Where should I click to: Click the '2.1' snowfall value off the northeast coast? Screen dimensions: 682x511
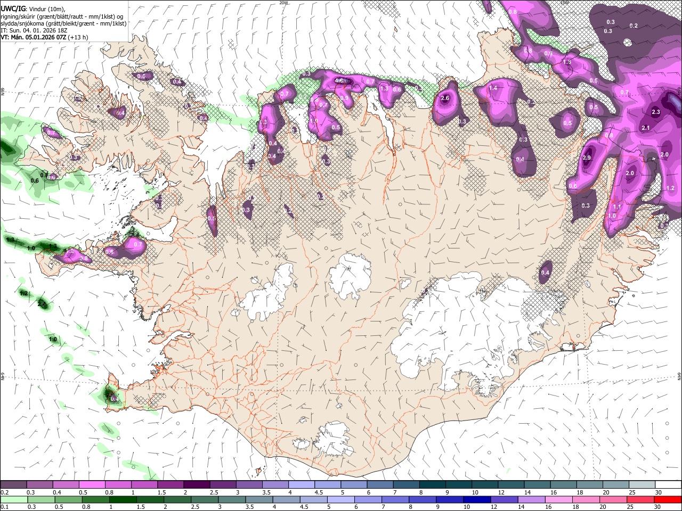tap(646, 128)
